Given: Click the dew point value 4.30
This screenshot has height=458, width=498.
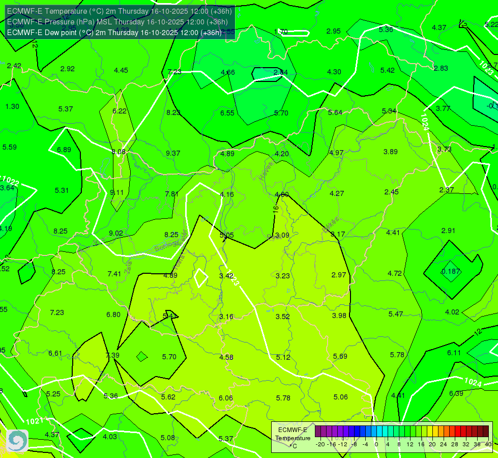Looking at the screenshot, I should 334,72.
